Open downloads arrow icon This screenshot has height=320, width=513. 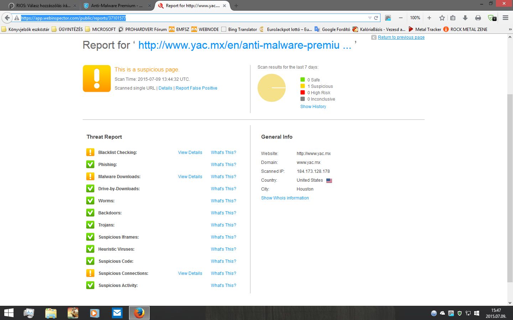click(x=465, y=18)
